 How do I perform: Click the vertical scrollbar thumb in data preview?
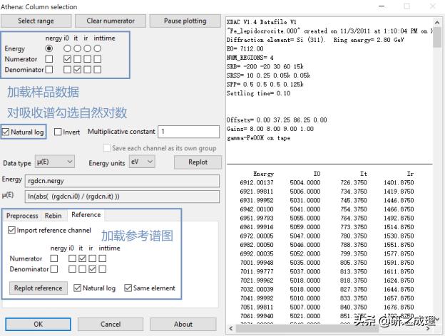[x=437, y=37]
